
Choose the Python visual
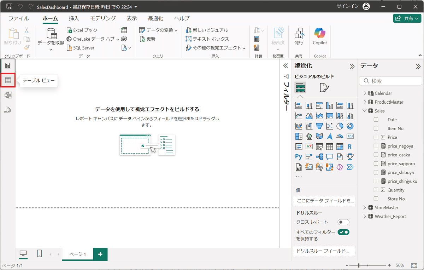(x=299, y=157)
